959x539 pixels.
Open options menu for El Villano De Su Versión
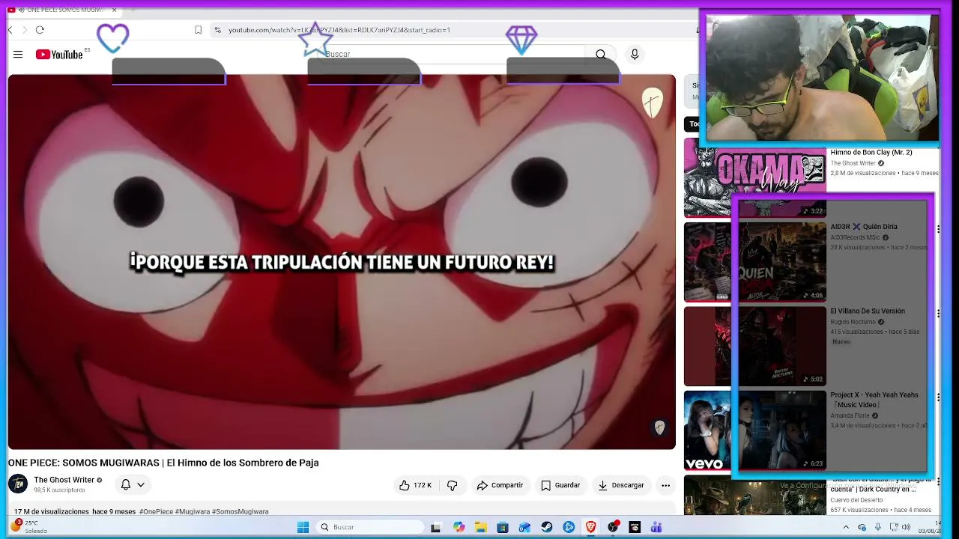[x=937, y=313]
